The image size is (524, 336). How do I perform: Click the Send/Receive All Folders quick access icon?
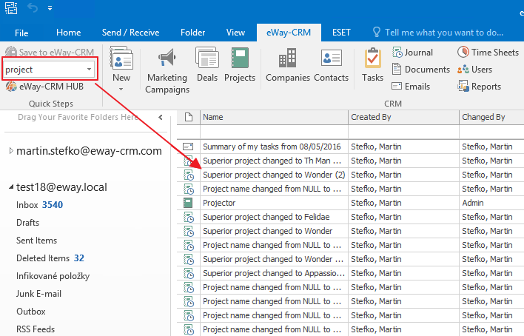click(11, 7)
